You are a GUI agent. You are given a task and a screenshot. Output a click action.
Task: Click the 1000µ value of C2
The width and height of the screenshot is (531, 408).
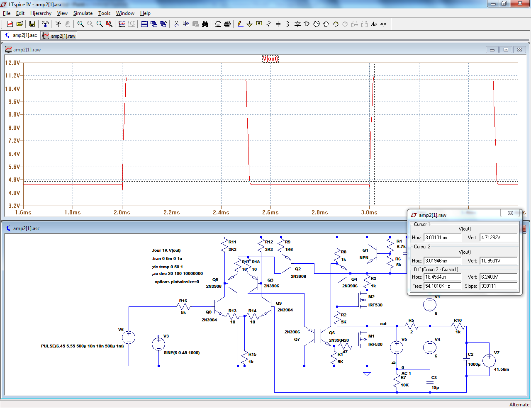coord(474,364)
